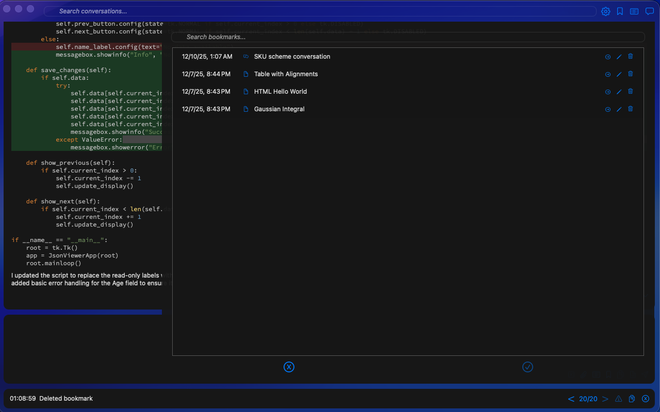Go to next status message arrow

point(605,399)
